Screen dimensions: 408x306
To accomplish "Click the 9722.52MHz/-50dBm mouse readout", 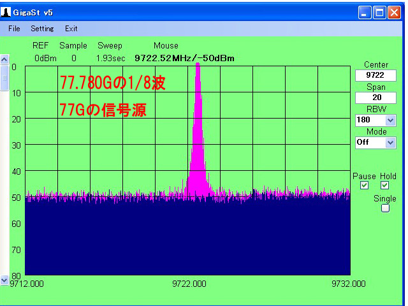I will tap(184, 58).
